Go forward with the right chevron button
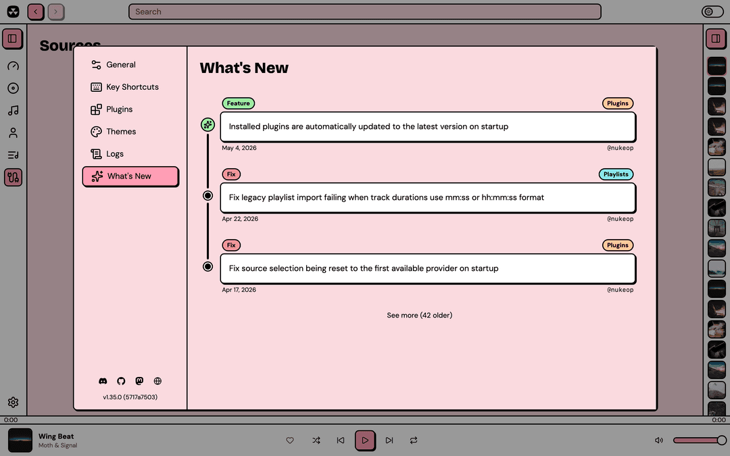The width and height of the screenshot is (730, 456). pyautogui.click(x=56, y=11)
